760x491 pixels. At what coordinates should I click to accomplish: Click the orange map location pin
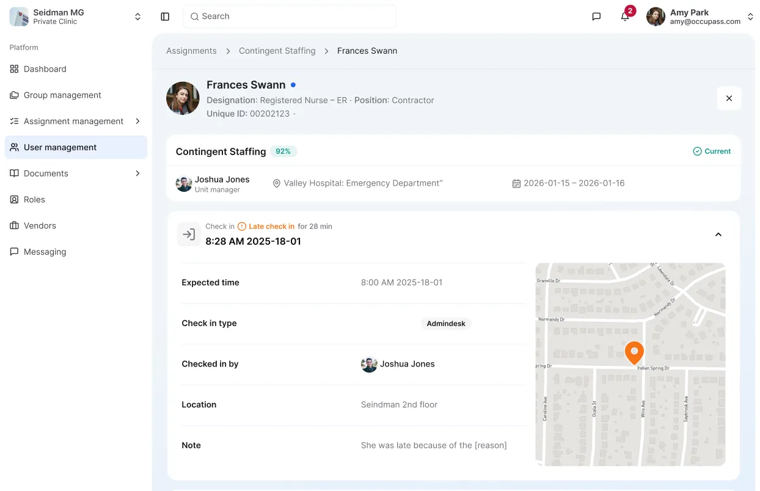tap(634, 352)
